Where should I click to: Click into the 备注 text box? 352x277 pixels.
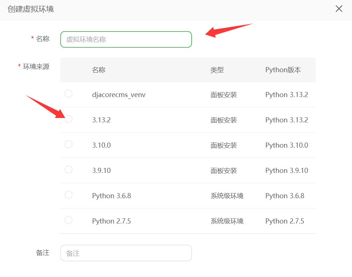coord(126,253)
